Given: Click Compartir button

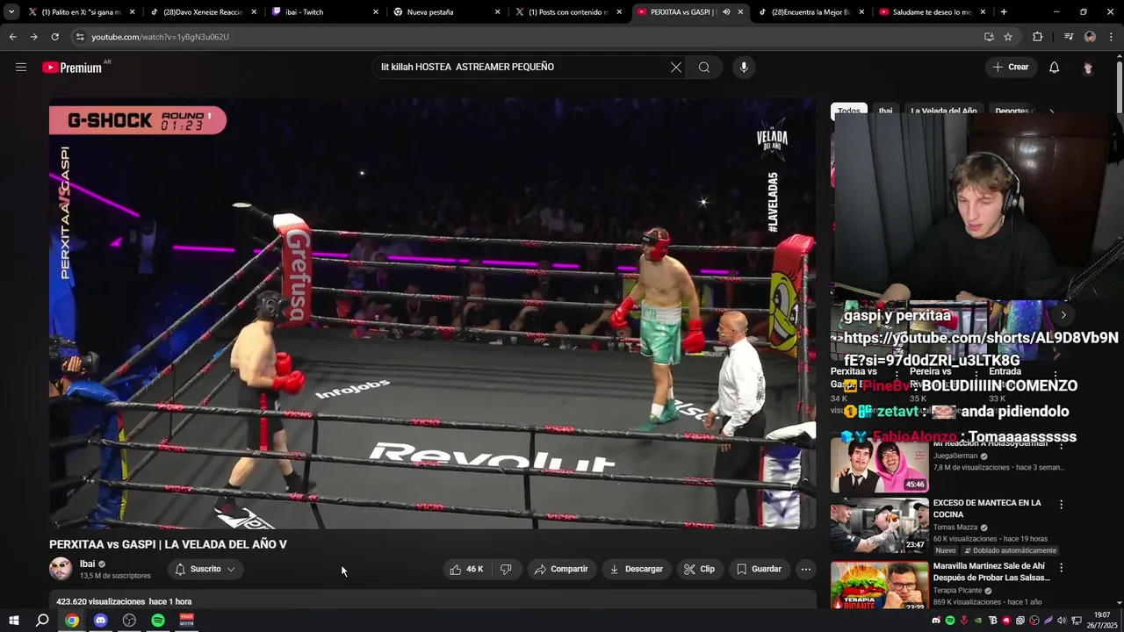Looking at the screenshot, I should pyautogui.click(x=561, y=569).
